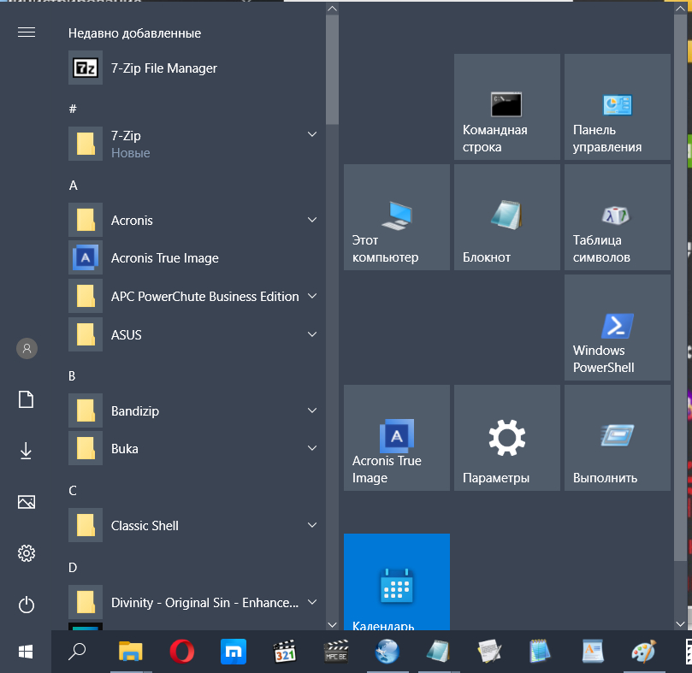The height and width of the screenshot is (673, 692).
Task: Click the tiles area scroll up arrow
Action: [680, 9]
